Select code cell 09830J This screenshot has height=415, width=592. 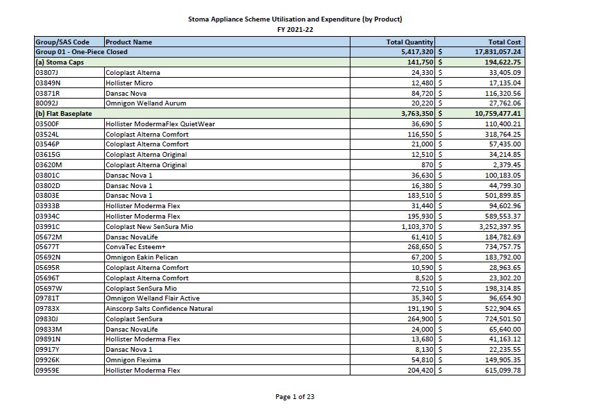69,319
